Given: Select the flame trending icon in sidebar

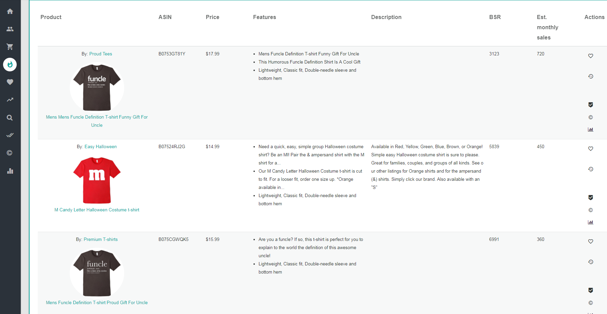Looking at the screenshot, I should [x=10, y=64].
